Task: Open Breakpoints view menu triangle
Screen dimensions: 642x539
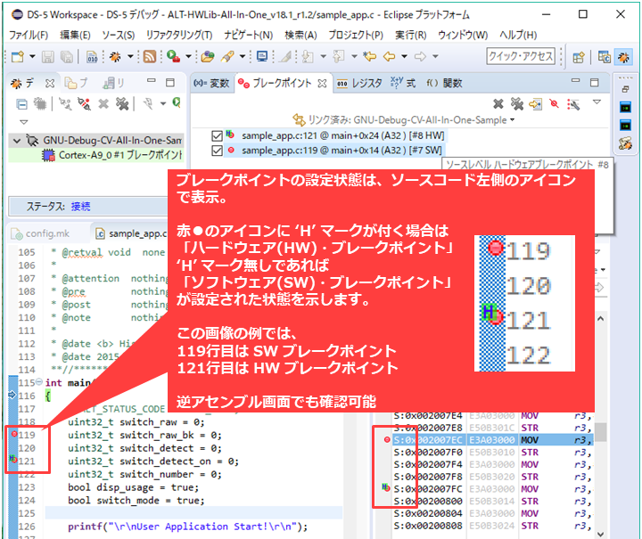Action: [x=597, y=102]
